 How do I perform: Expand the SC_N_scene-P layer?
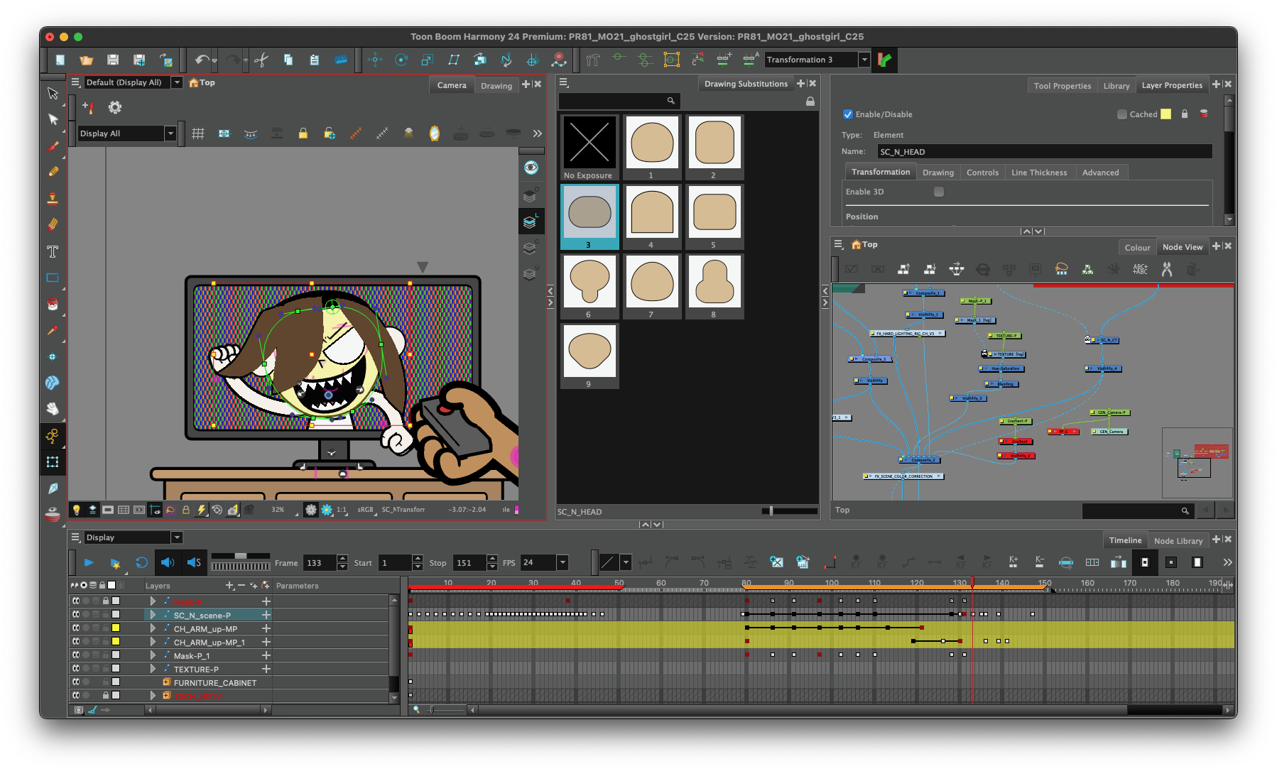(153, 615)
